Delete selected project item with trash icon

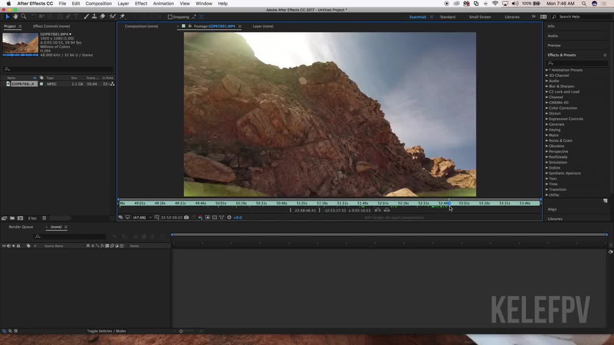(x=44, y=218)
